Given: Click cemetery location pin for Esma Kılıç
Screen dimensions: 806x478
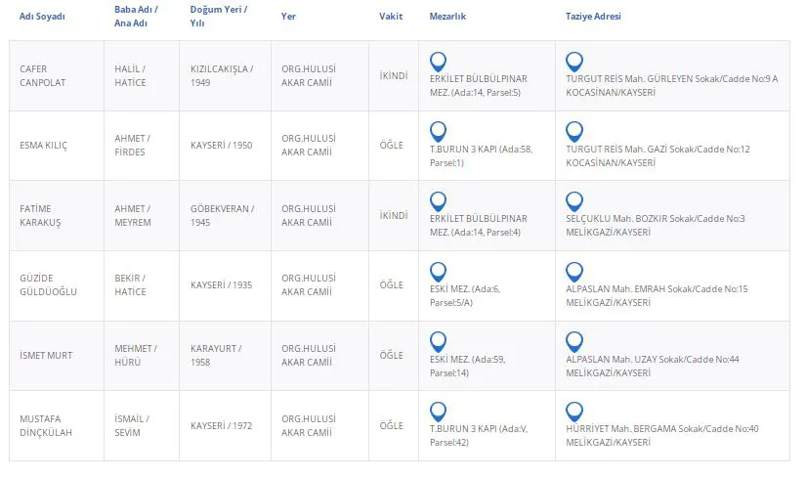Looking at the screenshot, I should pyautogui.click(x=439, y=131).
